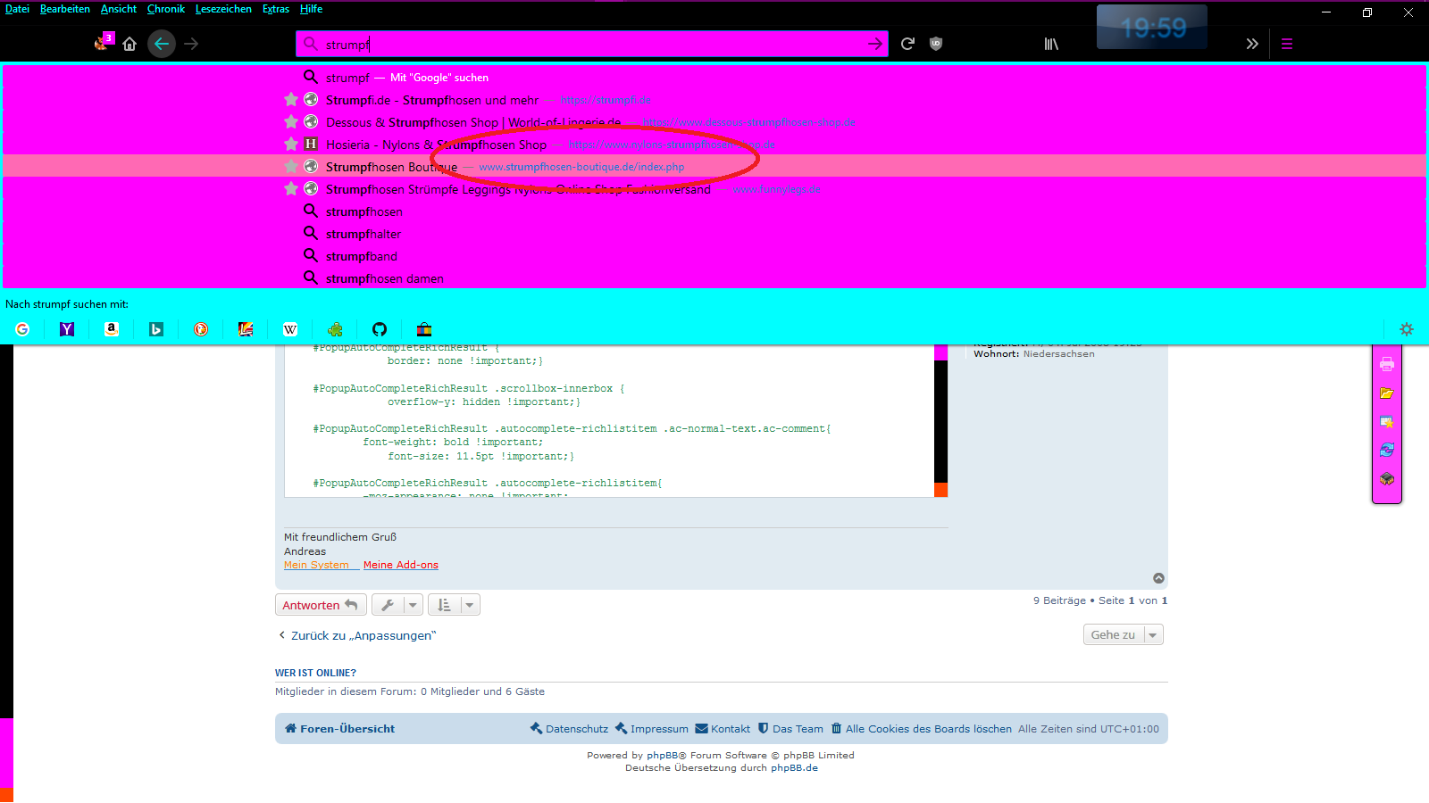This screenshot has height=803, width=1429.
Task: Open the Library toolbar icon
Action: (x=1051, y=44)
